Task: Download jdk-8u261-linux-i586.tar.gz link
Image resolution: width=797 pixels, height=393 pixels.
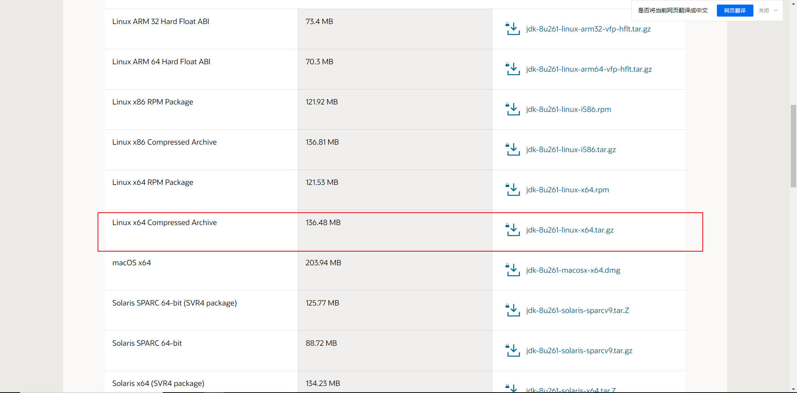Action: (571, 150)
